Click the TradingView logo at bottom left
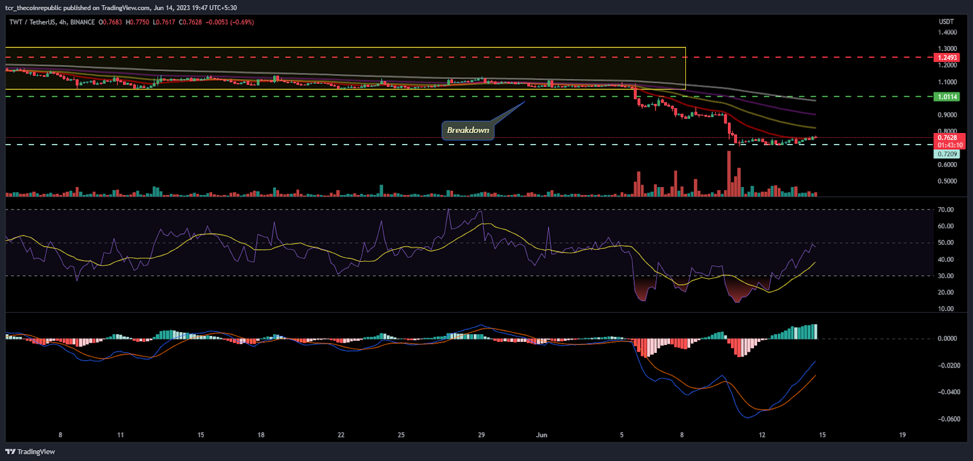The height and width of the screenshot is (461, 973). [x=30, y=452]
